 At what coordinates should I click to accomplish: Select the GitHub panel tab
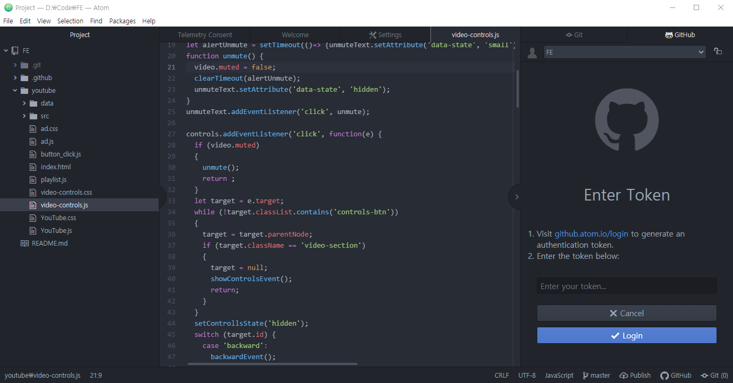[x=680, y=35]
